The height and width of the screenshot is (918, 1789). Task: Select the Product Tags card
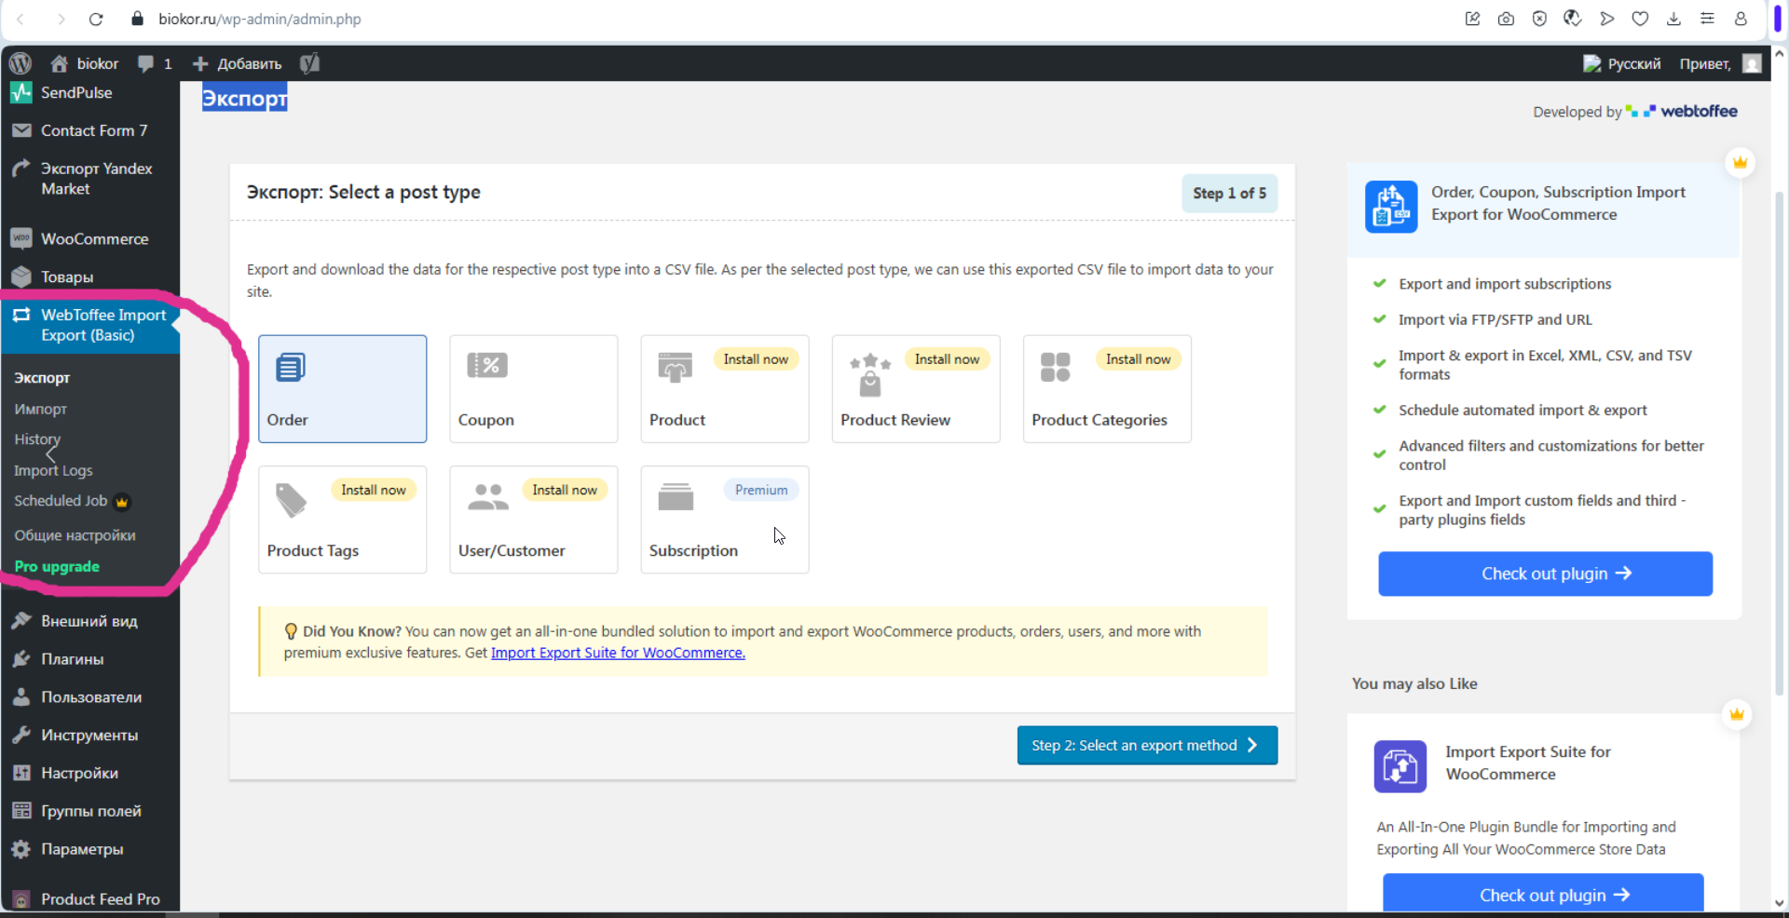(x=343, y=520)
